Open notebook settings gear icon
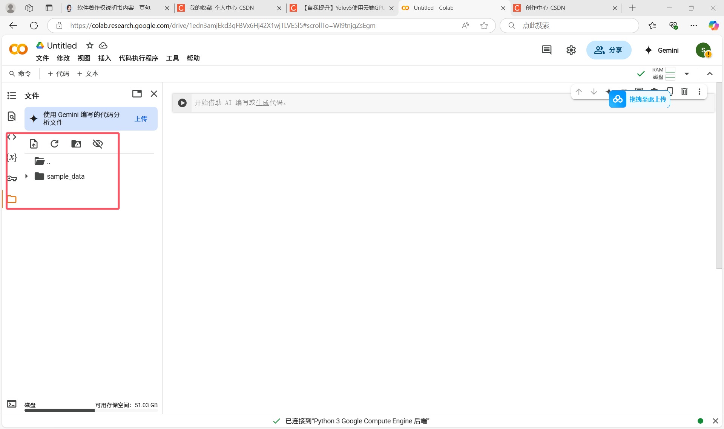This screenshot has height=429, width=724. (571, 50)
